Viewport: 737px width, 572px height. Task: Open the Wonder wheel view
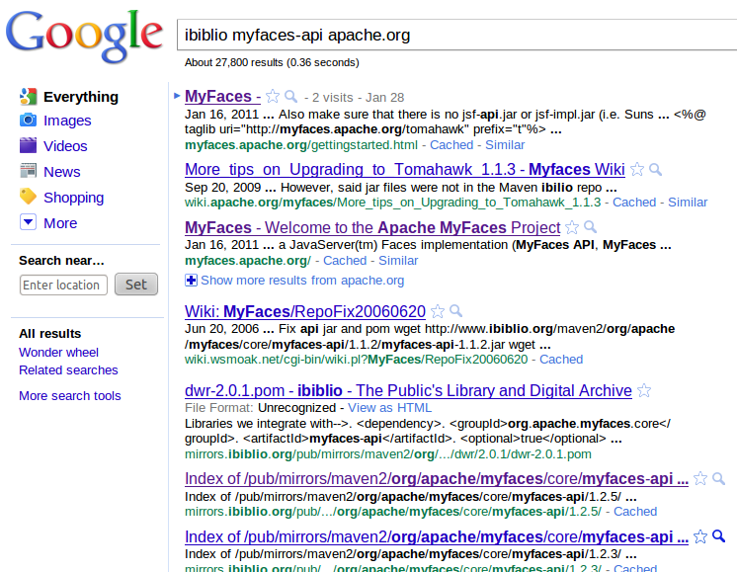(58, 353)
